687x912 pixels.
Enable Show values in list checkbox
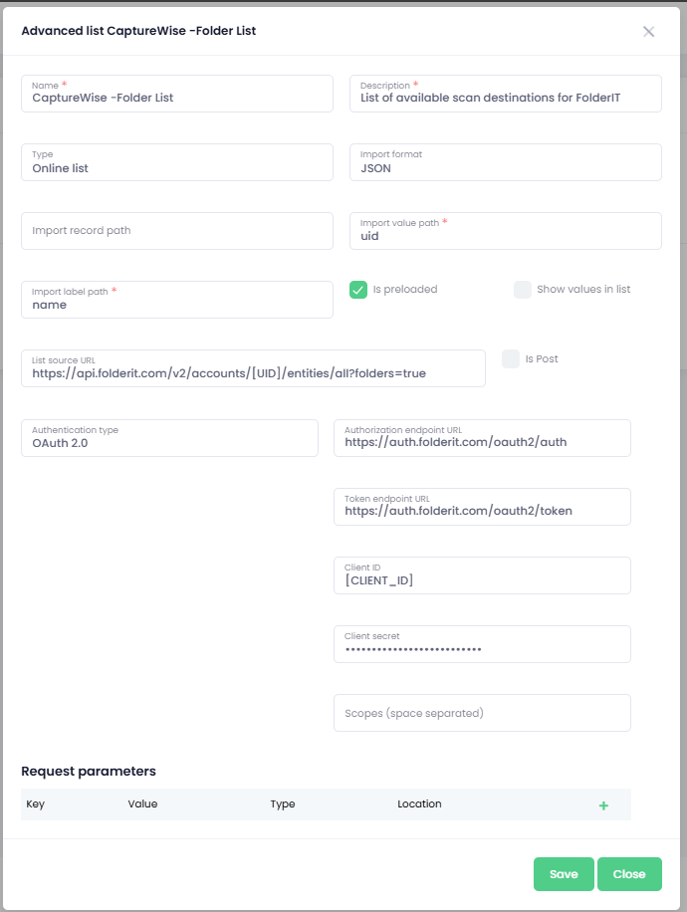pyautogui.click(x=523, y=290)
